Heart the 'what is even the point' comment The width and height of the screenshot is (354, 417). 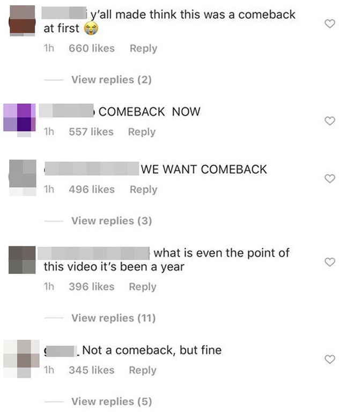pyautogui.click(x=330, y=262)
